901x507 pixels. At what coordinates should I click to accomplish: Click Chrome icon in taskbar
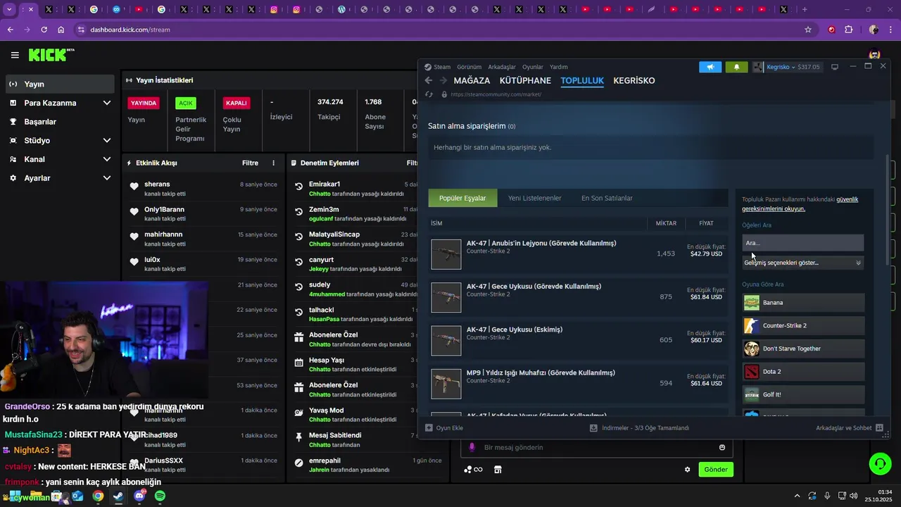(x=98, y=496)
